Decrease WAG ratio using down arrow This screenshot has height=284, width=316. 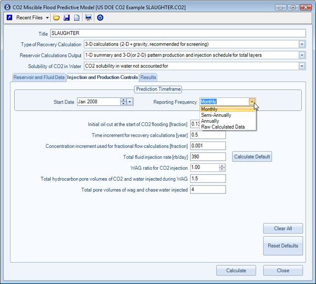(x=222, y=169)
